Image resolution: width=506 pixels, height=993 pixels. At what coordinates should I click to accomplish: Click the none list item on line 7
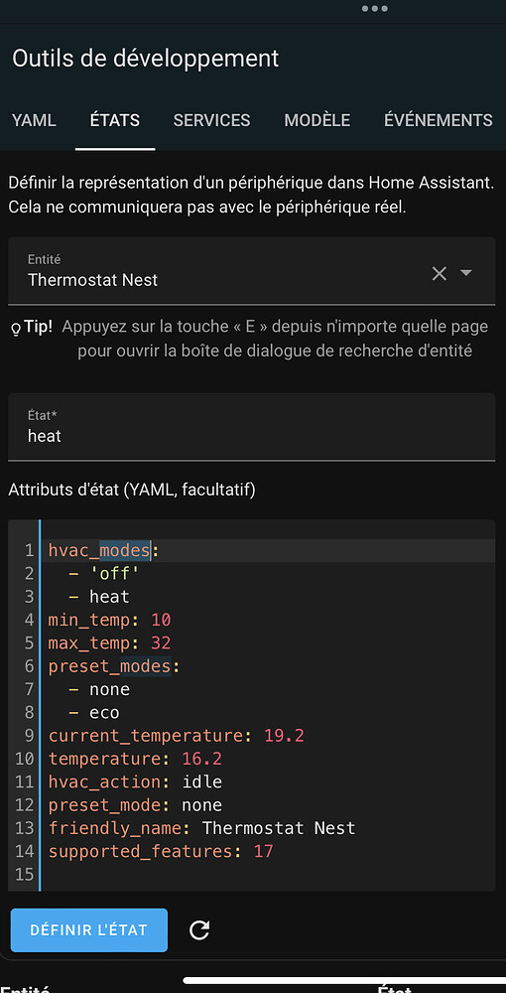pyautogui.click(x=109, y=689)
